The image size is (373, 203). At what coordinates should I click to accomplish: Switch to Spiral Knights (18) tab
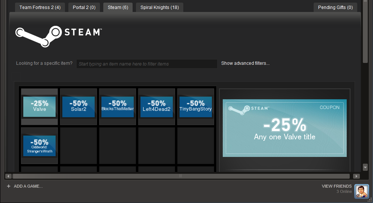pyautogui.click(x=160, y=7)
